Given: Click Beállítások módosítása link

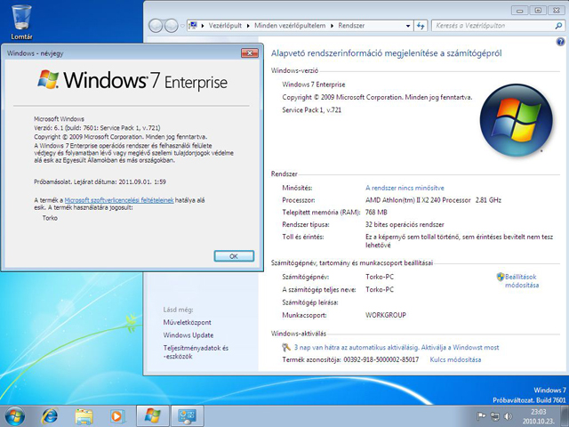Looking at the screenshot, I should [522, 281].
